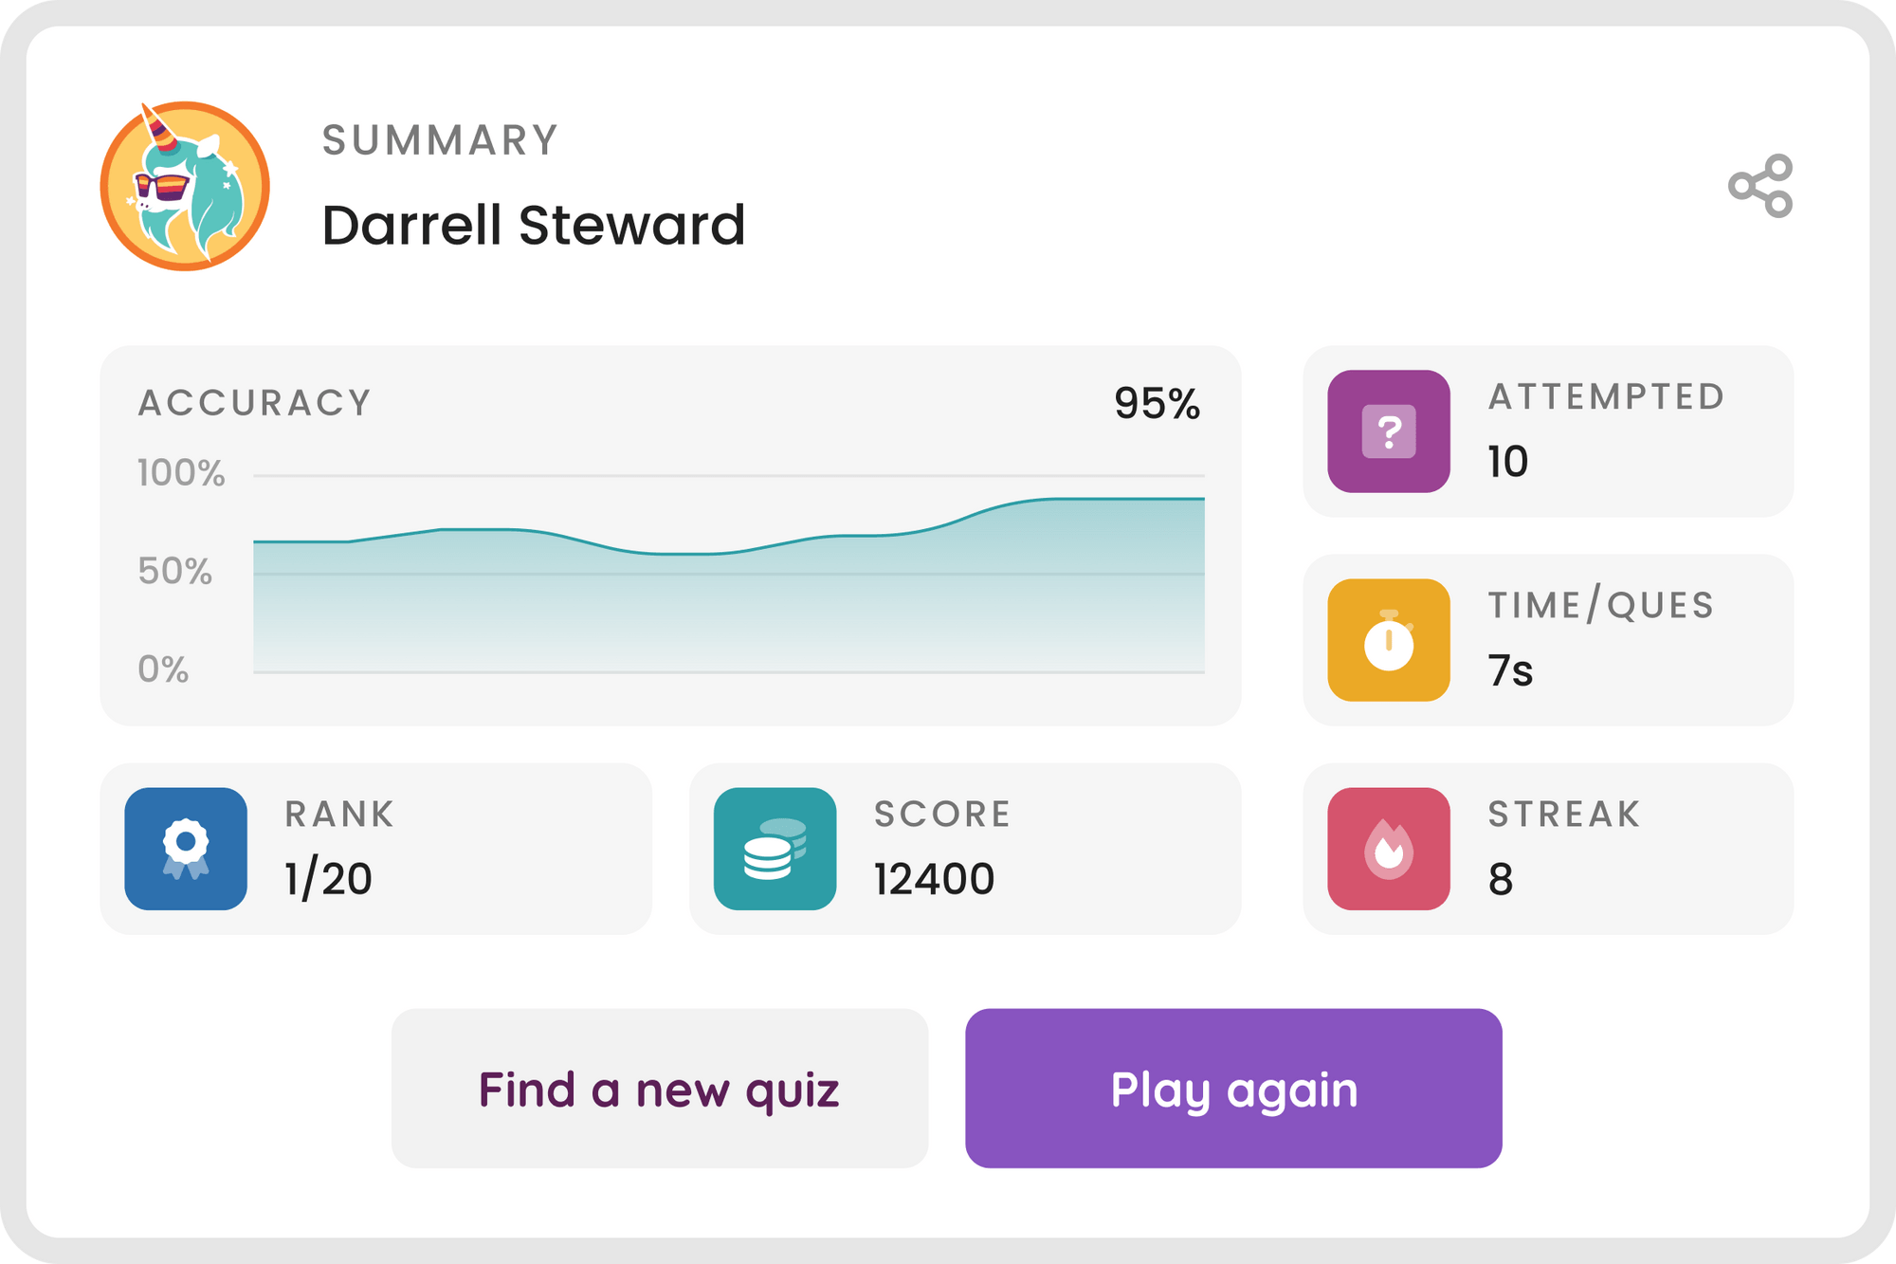Screen dimensions: 1896x1264
Task: Open the Accuracy panel header
Action: tap(254, 401)
